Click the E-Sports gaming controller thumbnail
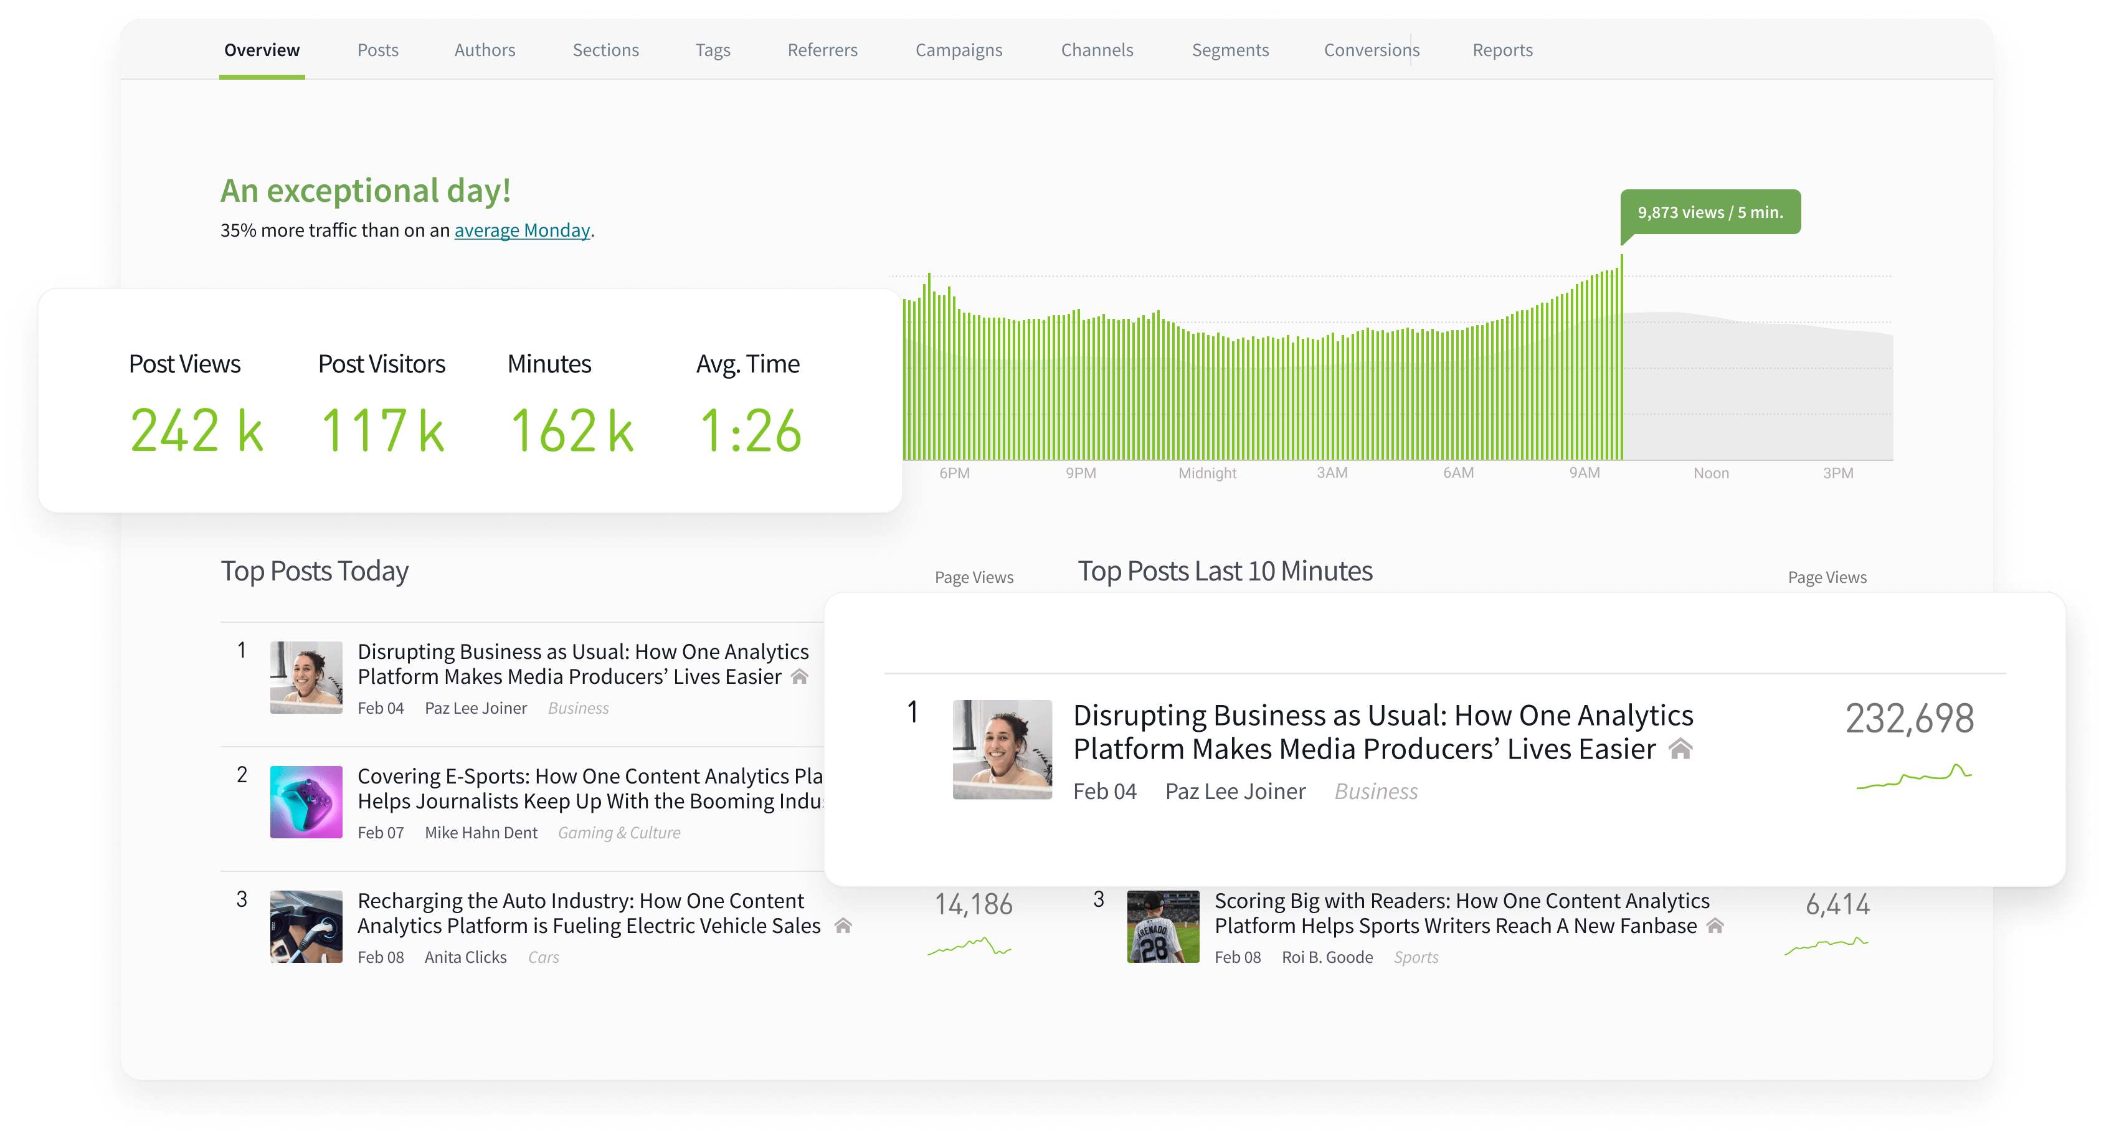This screenshot has width=2104, height=1136. (x=305, y=803)
